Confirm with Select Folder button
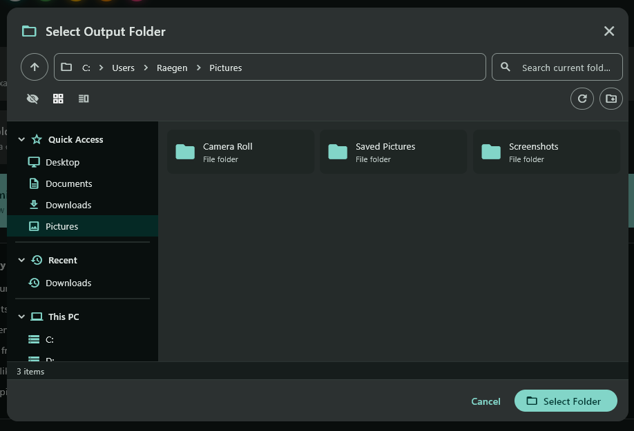The width and height of the screenshot is (634, 431). pyautogui.click(x=566, y=401)
